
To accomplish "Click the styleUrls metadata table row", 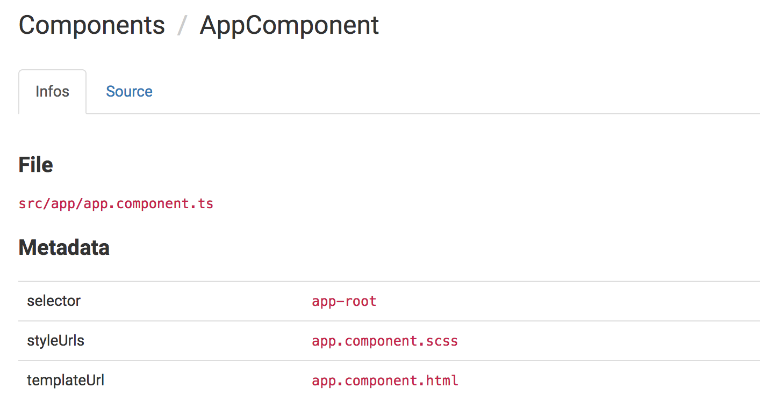I will 376,341.
